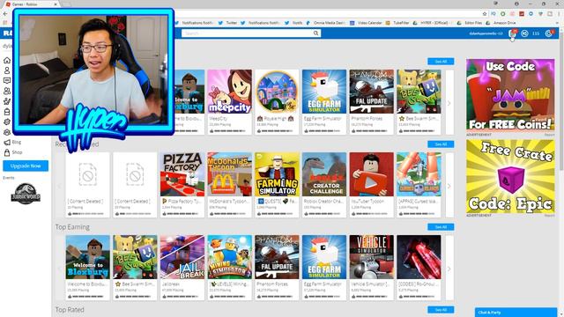Open the Chat & Party bar

[x=516, y=313]
